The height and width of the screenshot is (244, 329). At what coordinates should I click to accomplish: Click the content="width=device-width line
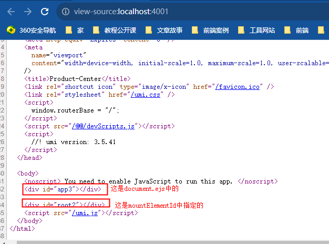pos(180,63)
